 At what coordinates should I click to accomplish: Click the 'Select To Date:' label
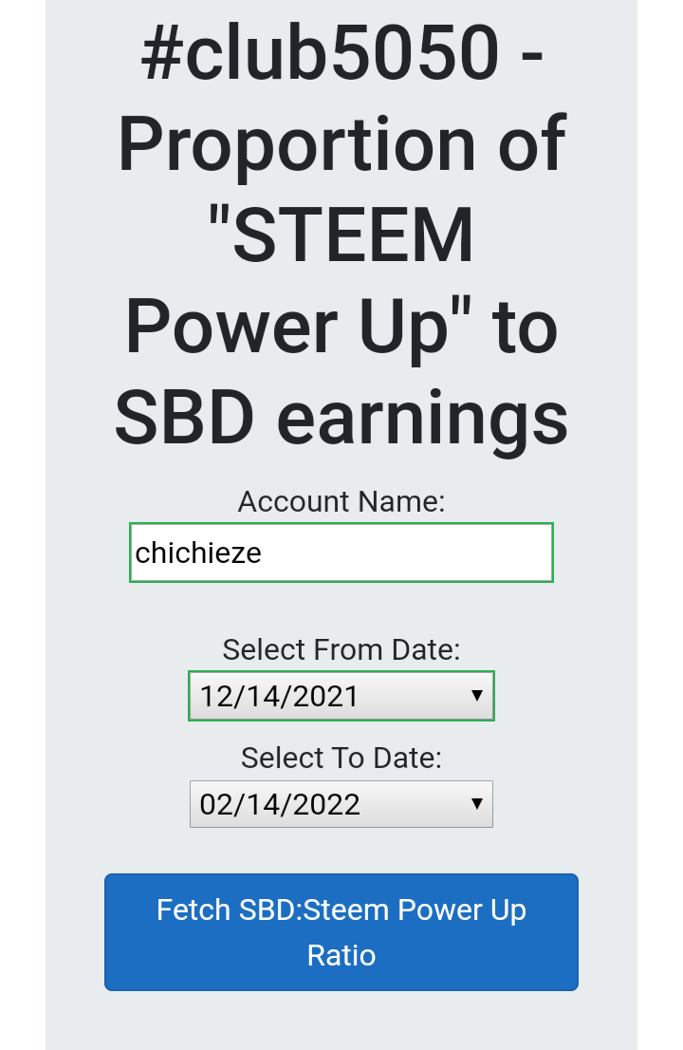[341, 758]
